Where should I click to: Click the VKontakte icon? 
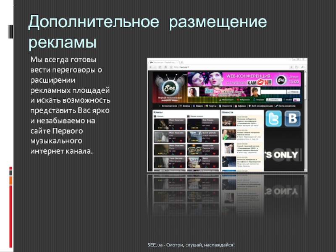click(292, 118)
